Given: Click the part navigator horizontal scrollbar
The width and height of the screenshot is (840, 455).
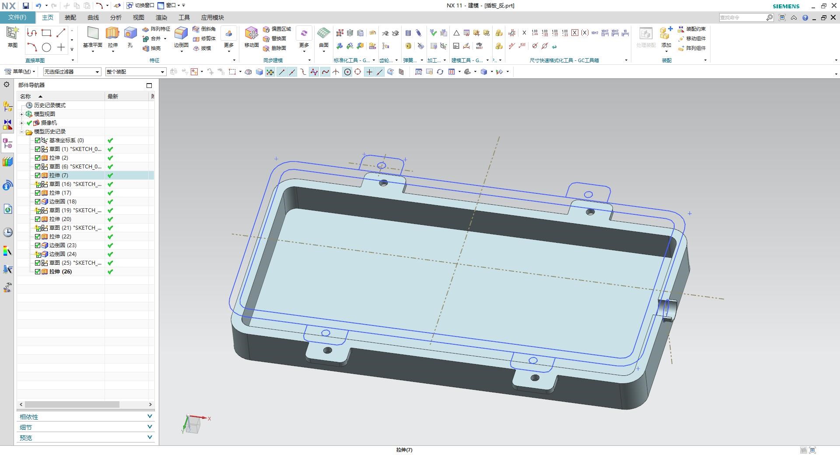Looking at the screenshot, I should (x=72, y=405).
